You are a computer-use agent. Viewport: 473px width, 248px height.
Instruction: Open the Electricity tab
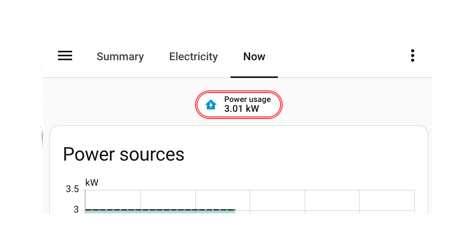click(x=194, y=57)
